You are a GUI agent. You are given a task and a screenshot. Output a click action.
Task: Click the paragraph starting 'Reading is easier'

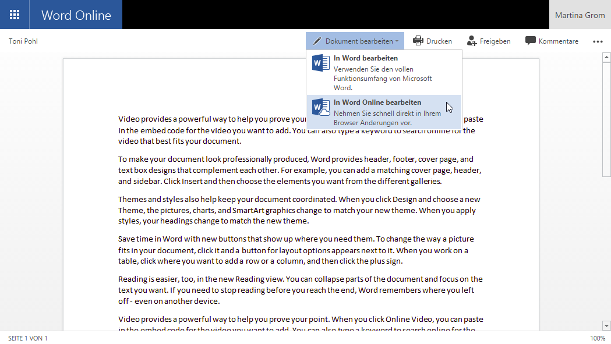[301, 290]
